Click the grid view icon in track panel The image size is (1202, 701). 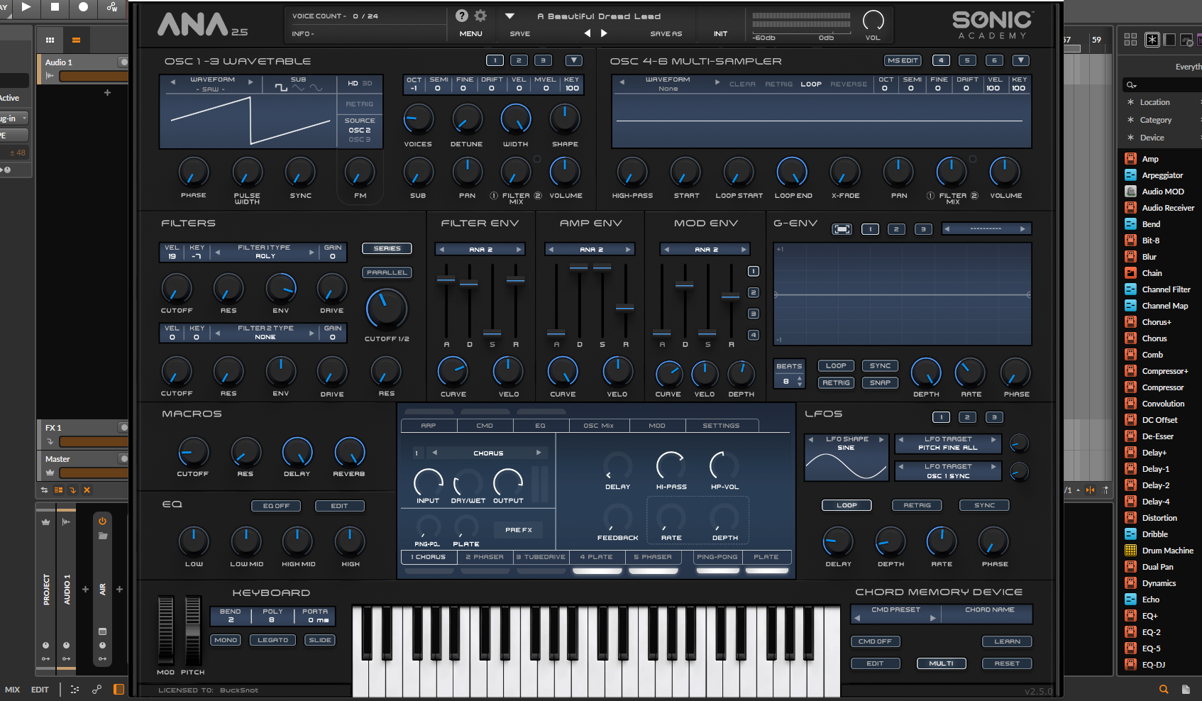pos(50,40)
